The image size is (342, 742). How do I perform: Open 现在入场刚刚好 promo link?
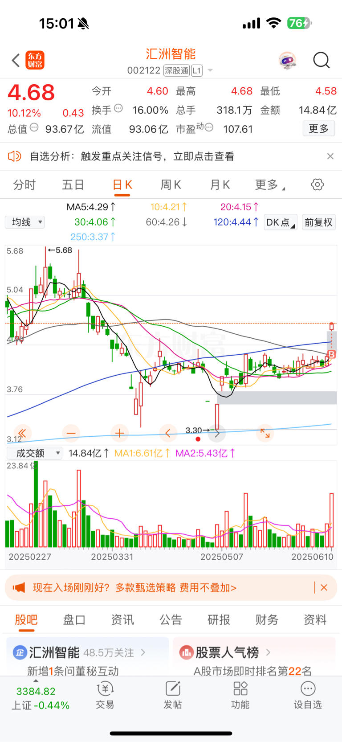[134, 587]
